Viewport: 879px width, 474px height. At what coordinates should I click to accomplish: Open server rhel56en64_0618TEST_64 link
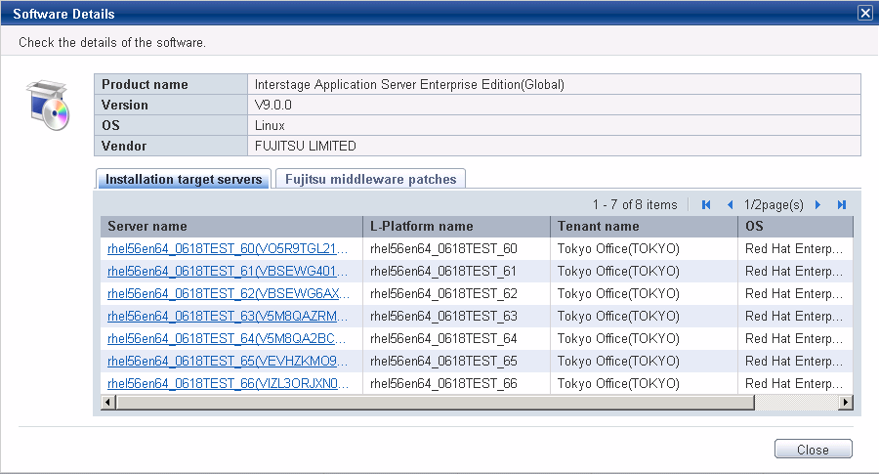pos(227,338)
